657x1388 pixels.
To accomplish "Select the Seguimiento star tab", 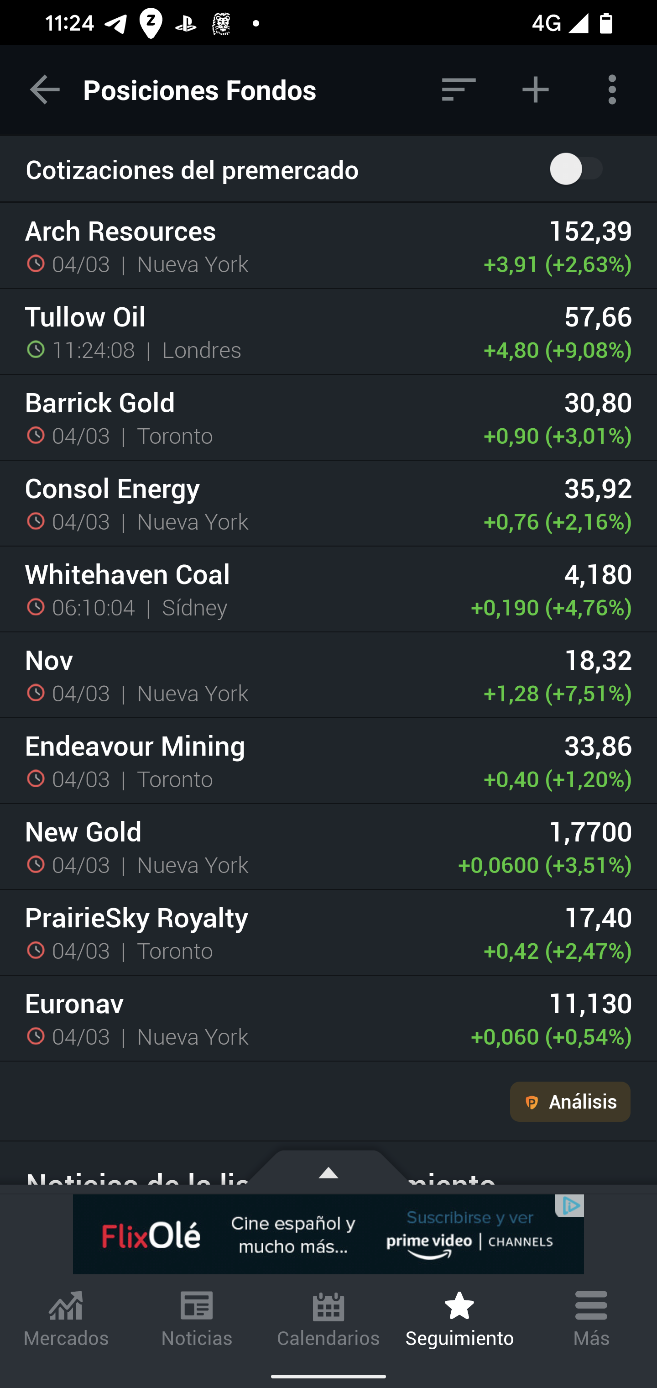I will coord(459,1320).
